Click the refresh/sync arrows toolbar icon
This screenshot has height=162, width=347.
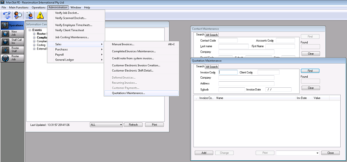coord(7,15)
